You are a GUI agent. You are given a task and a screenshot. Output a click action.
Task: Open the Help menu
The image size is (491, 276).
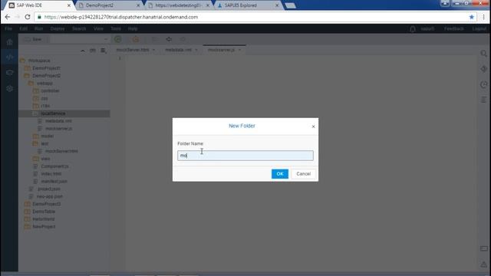(x=133, y=28)
